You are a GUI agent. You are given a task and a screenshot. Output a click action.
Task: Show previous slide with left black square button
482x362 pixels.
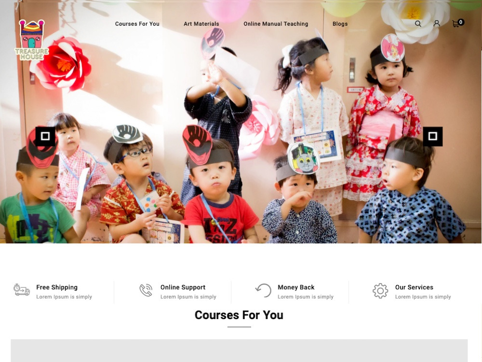(x=45, y=136)
